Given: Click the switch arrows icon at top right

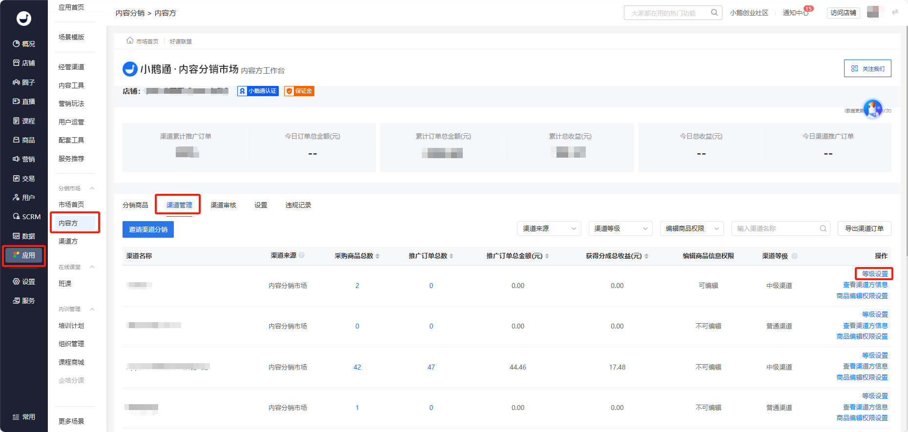Looking at the screenshot, I should coord(895,12).
